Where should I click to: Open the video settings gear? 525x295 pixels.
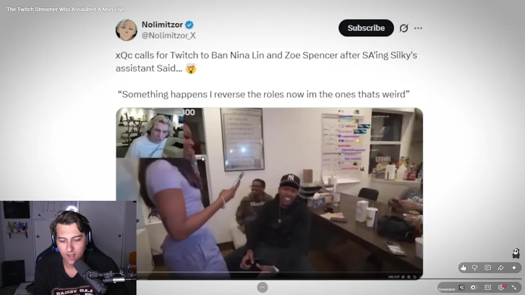[501, 288]
